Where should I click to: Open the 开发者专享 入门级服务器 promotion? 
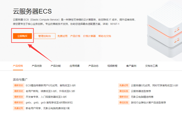click(x=46, y=97)
